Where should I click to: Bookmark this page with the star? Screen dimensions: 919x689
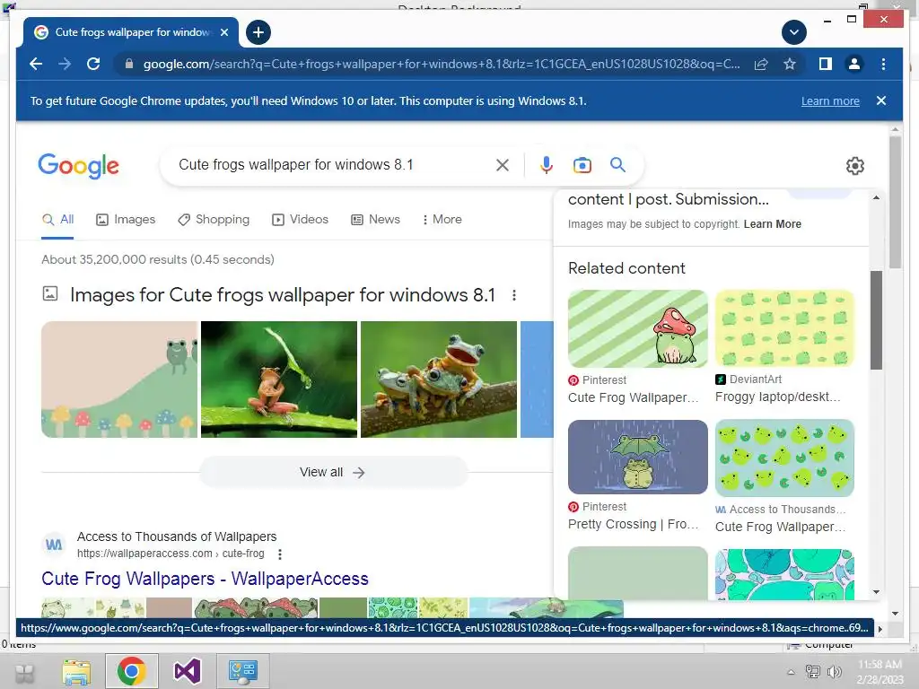(790, 64)
